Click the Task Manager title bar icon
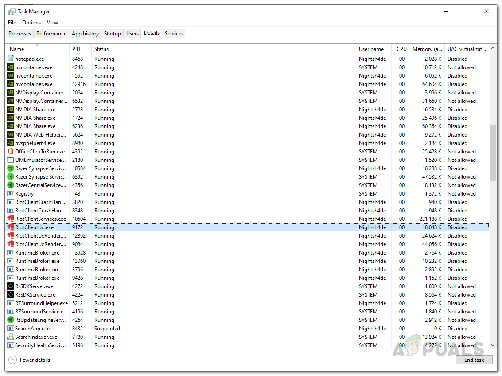 12,12
